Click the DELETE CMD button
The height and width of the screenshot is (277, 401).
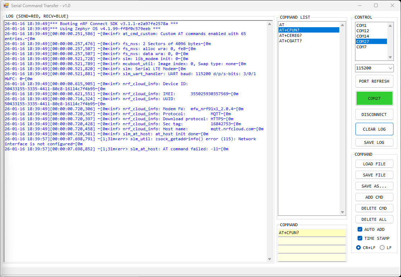374,208
